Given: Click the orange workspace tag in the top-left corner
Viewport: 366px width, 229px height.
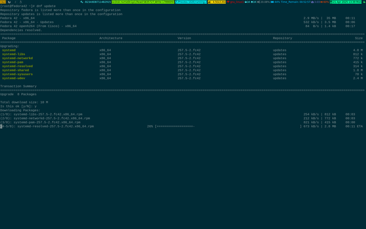Looking at the screenshot, I should tap(3, 2).
